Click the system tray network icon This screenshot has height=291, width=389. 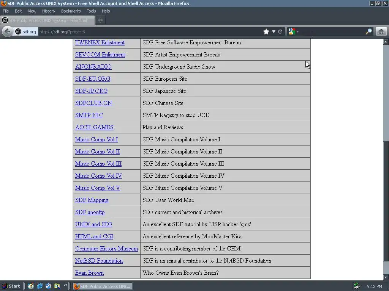[357, 286]
